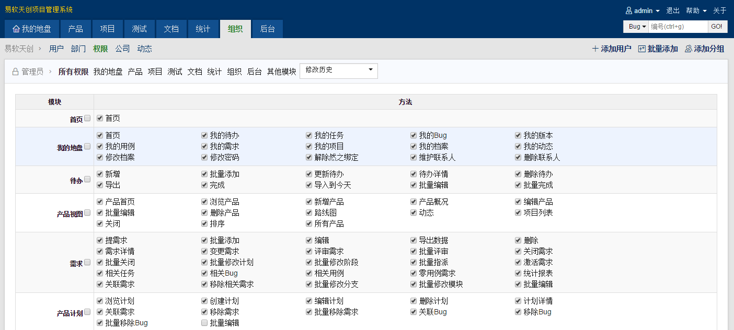Screen dimensions: 734x330
Task: Click the plus icon for 添加用户
Action: tap(595, 49)
